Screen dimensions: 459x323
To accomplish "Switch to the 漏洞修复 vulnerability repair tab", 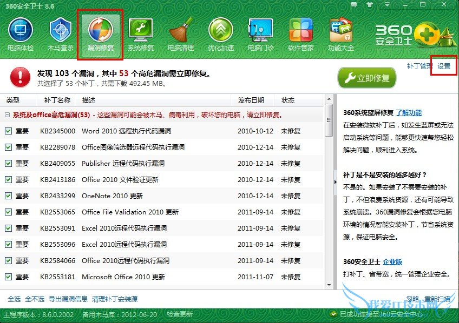I will pyautogui.click(x=100, y=34).
